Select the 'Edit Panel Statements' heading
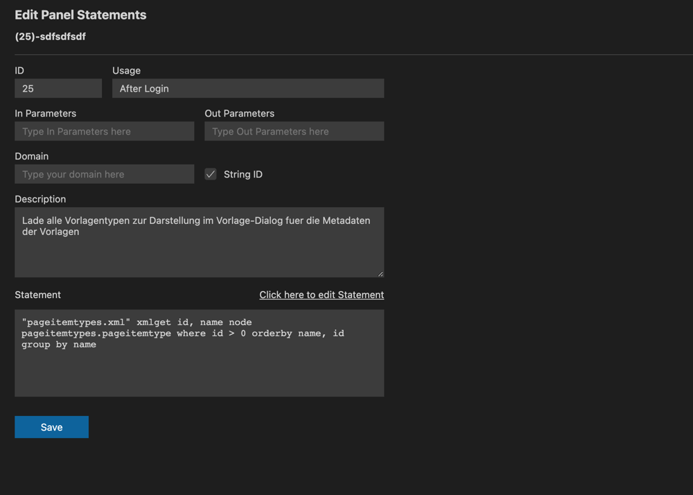Viewport: 693px width, 495px height. 80,15
